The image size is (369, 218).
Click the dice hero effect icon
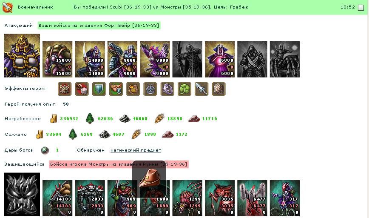pyautogui.click(x=82, y=89)
